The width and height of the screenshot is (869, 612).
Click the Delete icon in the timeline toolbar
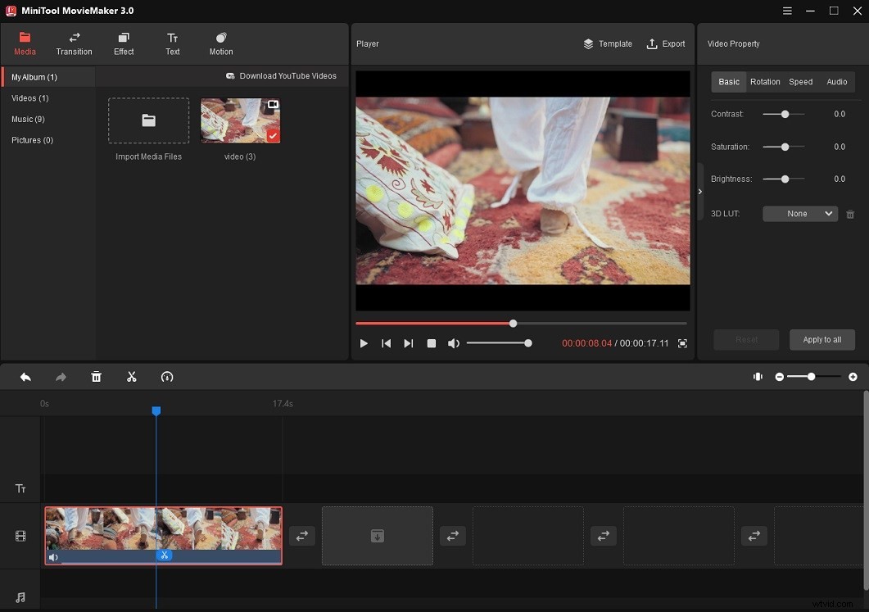[96, 376]
